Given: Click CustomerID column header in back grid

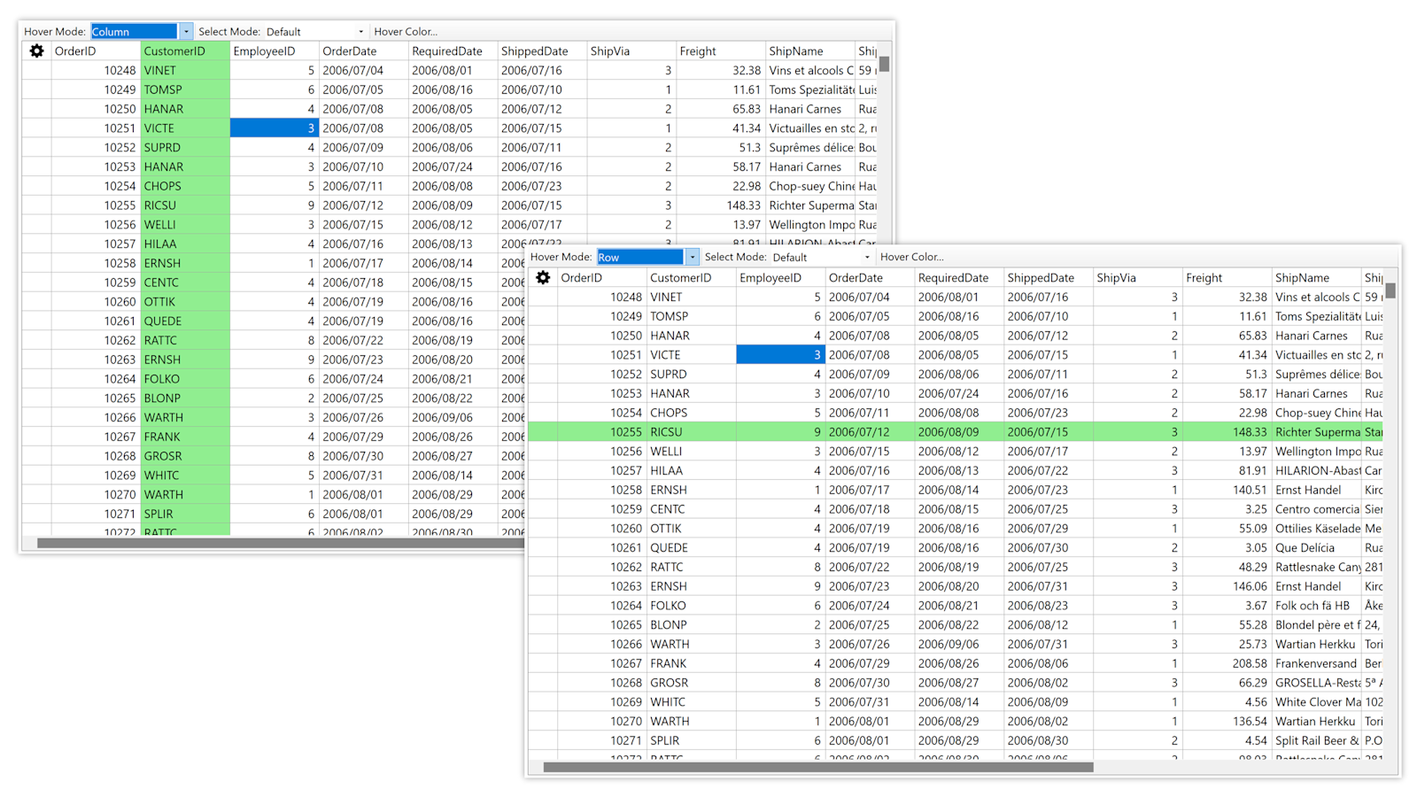Looking at the screenshot, I should tap(185, 51).
